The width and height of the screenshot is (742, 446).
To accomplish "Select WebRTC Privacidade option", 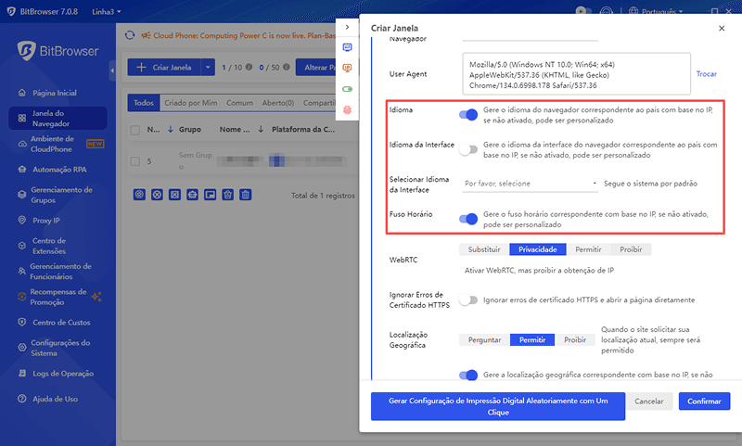I will tap(538, 249).
